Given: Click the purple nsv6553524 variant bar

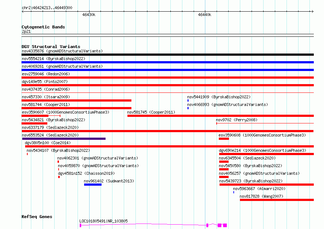Looking at the screenshot, I should (64, 139).
